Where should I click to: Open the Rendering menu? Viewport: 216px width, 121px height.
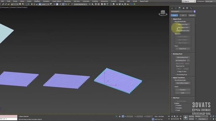[x=67, y=1]
